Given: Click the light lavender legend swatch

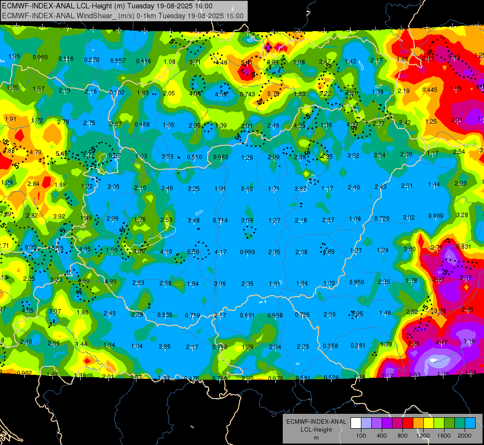Looking at the screenshot, I should [x=366, y=423].
